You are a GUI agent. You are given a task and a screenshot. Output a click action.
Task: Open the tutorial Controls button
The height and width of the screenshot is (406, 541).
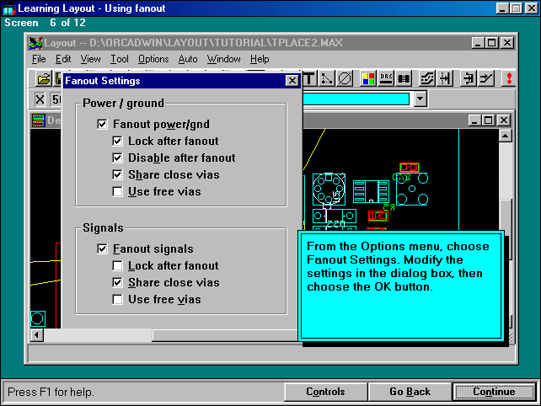click(325, 392)
